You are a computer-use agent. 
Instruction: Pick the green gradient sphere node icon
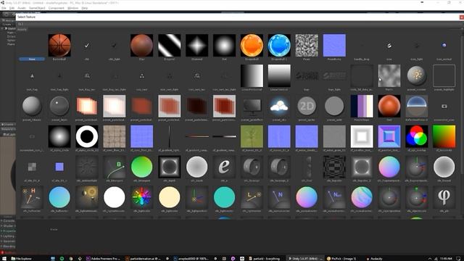[142, 167]
